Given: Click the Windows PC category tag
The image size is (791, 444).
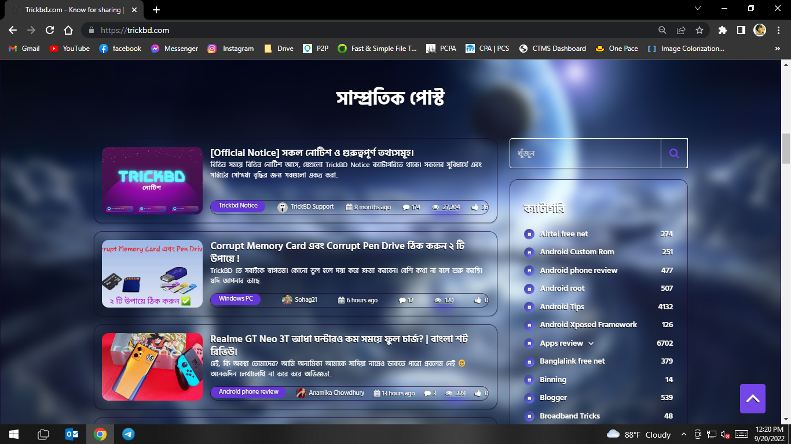Looking at the screenshot, I should pyautogui.click(x=236, y=299).
